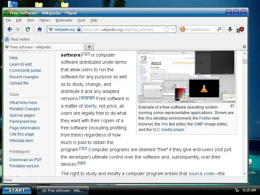Open the History menu

coord(45,20)
